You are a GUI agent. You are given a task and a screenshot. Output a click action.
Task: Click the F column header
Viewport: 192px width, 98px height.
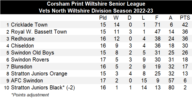tap(157, 18)
